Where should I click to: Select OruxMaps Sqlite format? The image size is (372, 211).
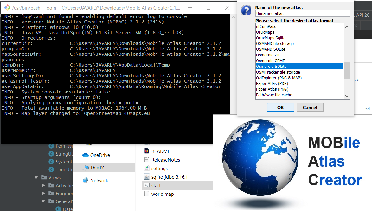click(x=299, y=38)
